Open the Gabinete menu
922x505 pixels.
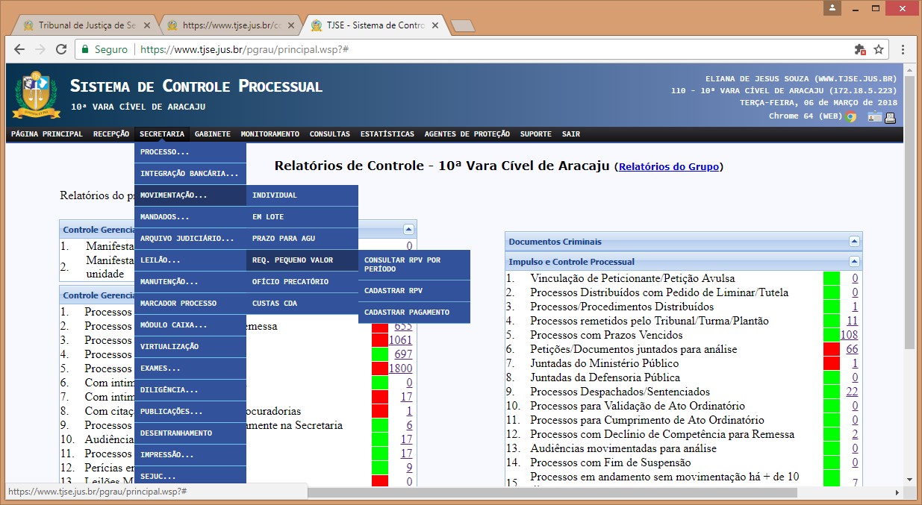212,134
